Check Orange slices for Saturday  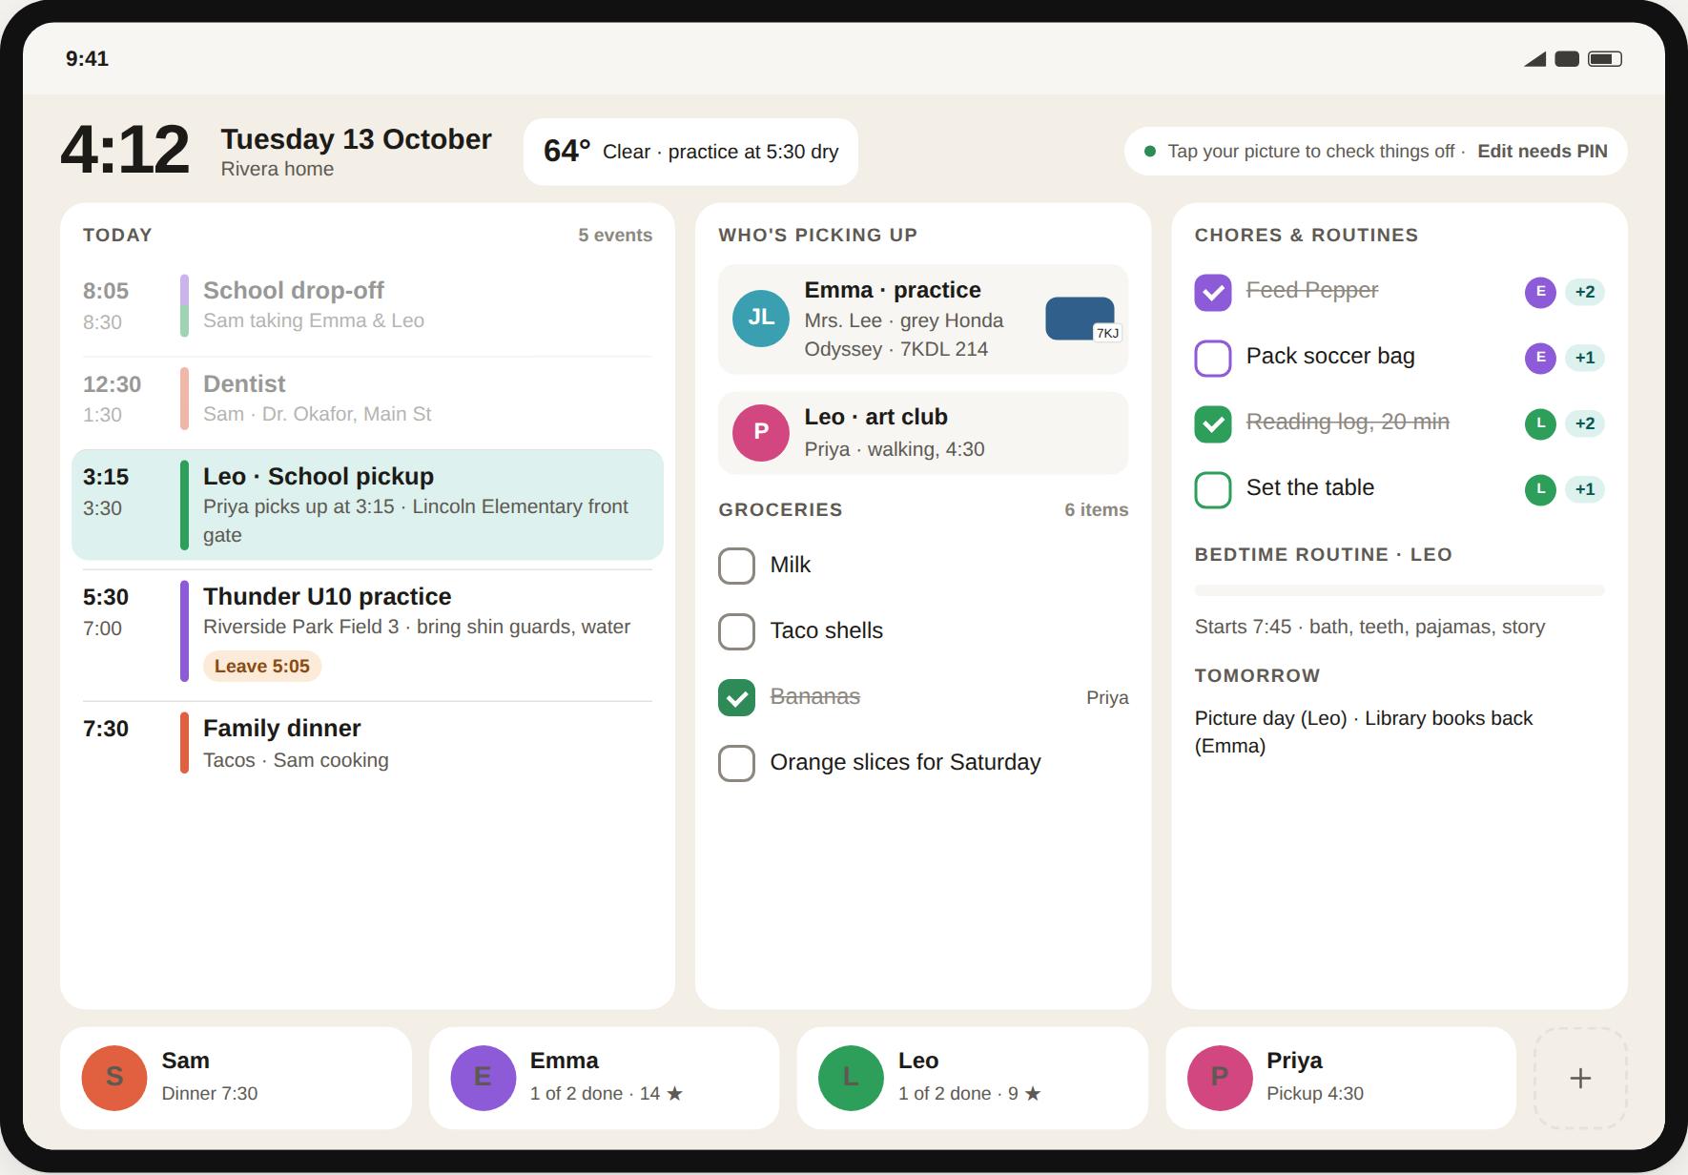(736, 763)
